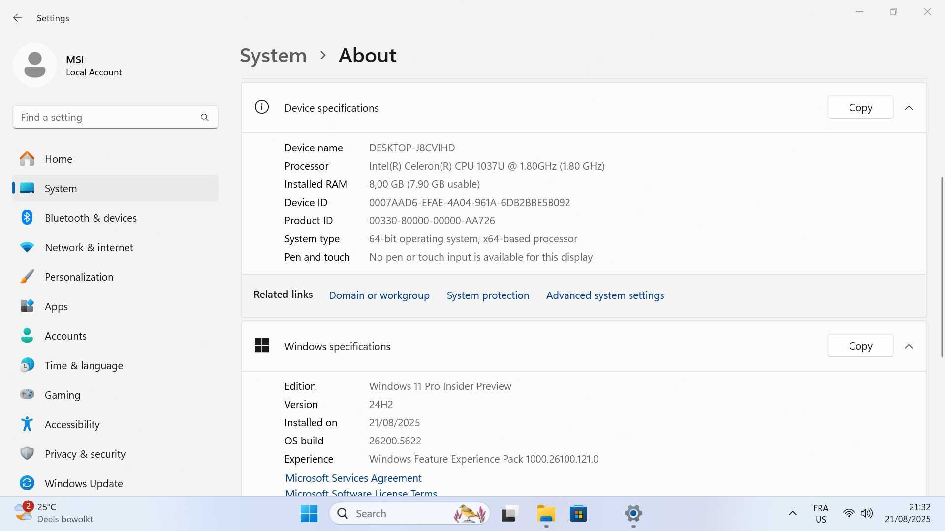945x531 pixels.
Task: Open Home in the sidebar
Action: click(115, 159)
